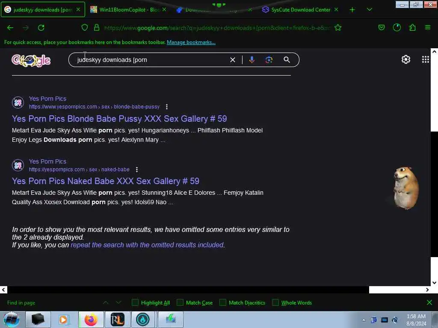Click the forward navigation arrow
The height and width of the screenshot is (328, 438).
click(26, 28)
